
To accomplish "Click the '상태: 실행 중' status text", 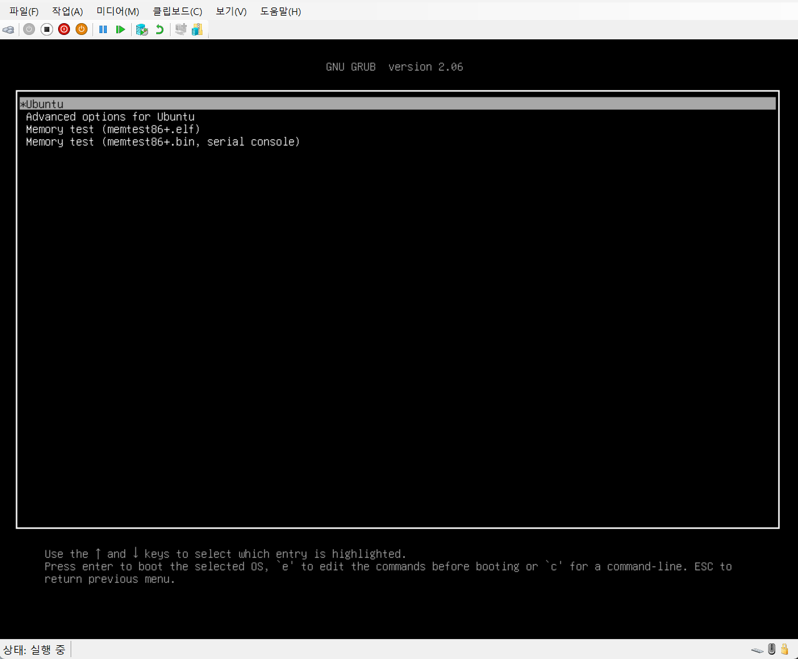I will (34, 650).
